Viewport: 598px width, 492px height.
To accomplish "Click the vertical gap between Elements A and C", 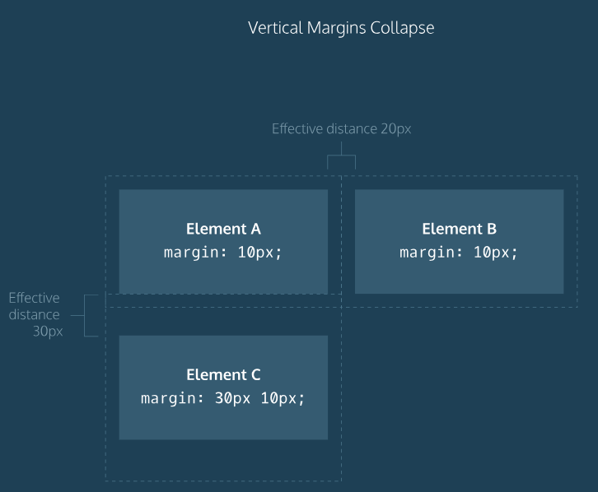I will click(223, 314).
